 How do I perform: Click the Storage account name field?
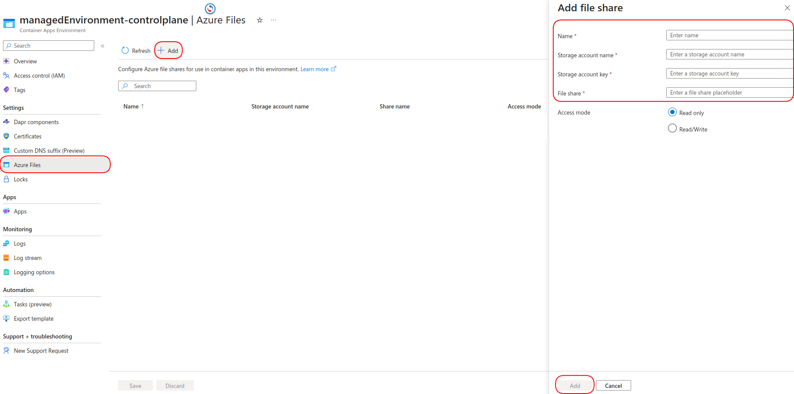[730, 54]
